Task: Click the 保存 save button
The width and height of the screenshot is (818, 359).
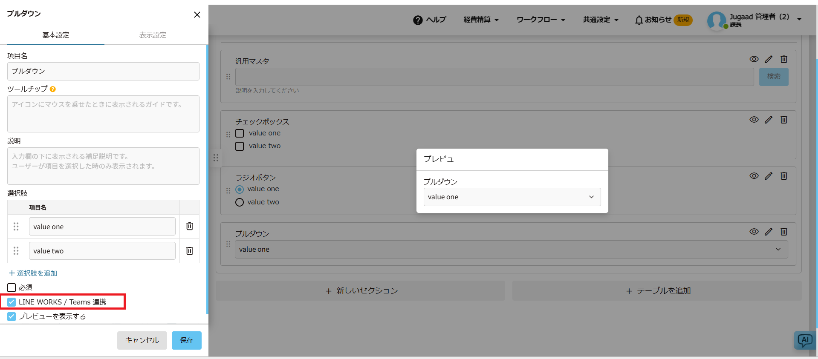Action: 186,340
